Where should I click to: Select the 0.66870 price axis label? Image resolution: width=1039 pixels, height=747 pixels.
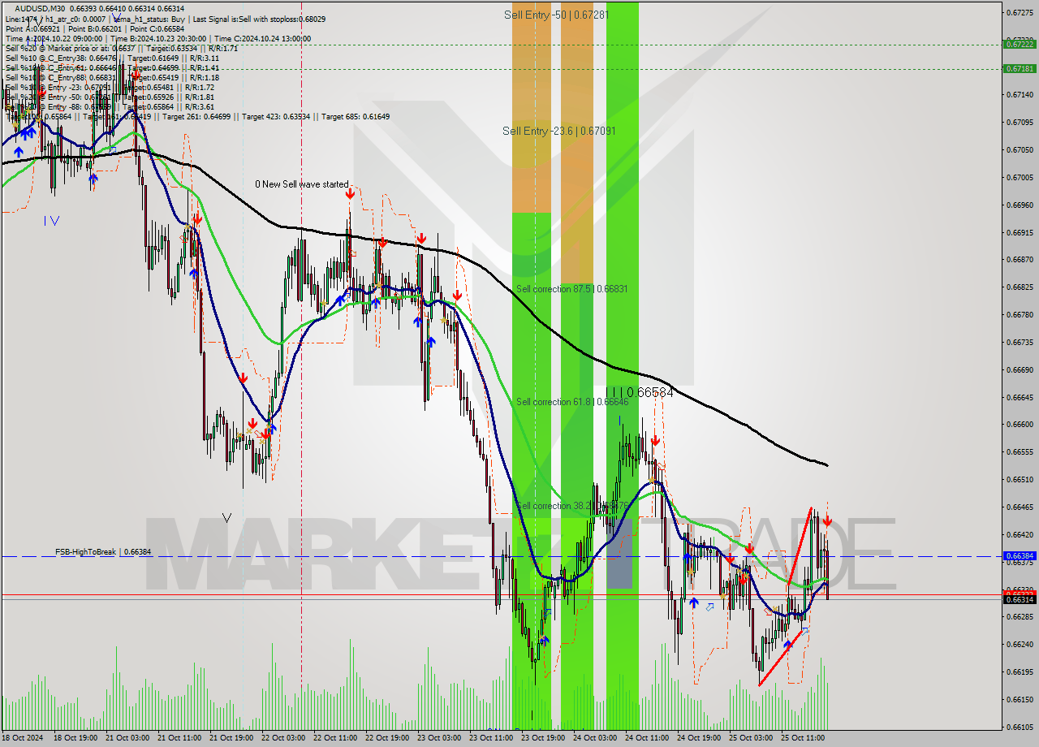point(1020,260)
